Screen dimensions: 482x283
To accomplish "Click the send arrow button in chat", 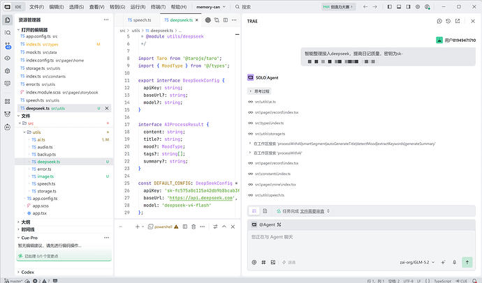I will [x=467, y=262].
